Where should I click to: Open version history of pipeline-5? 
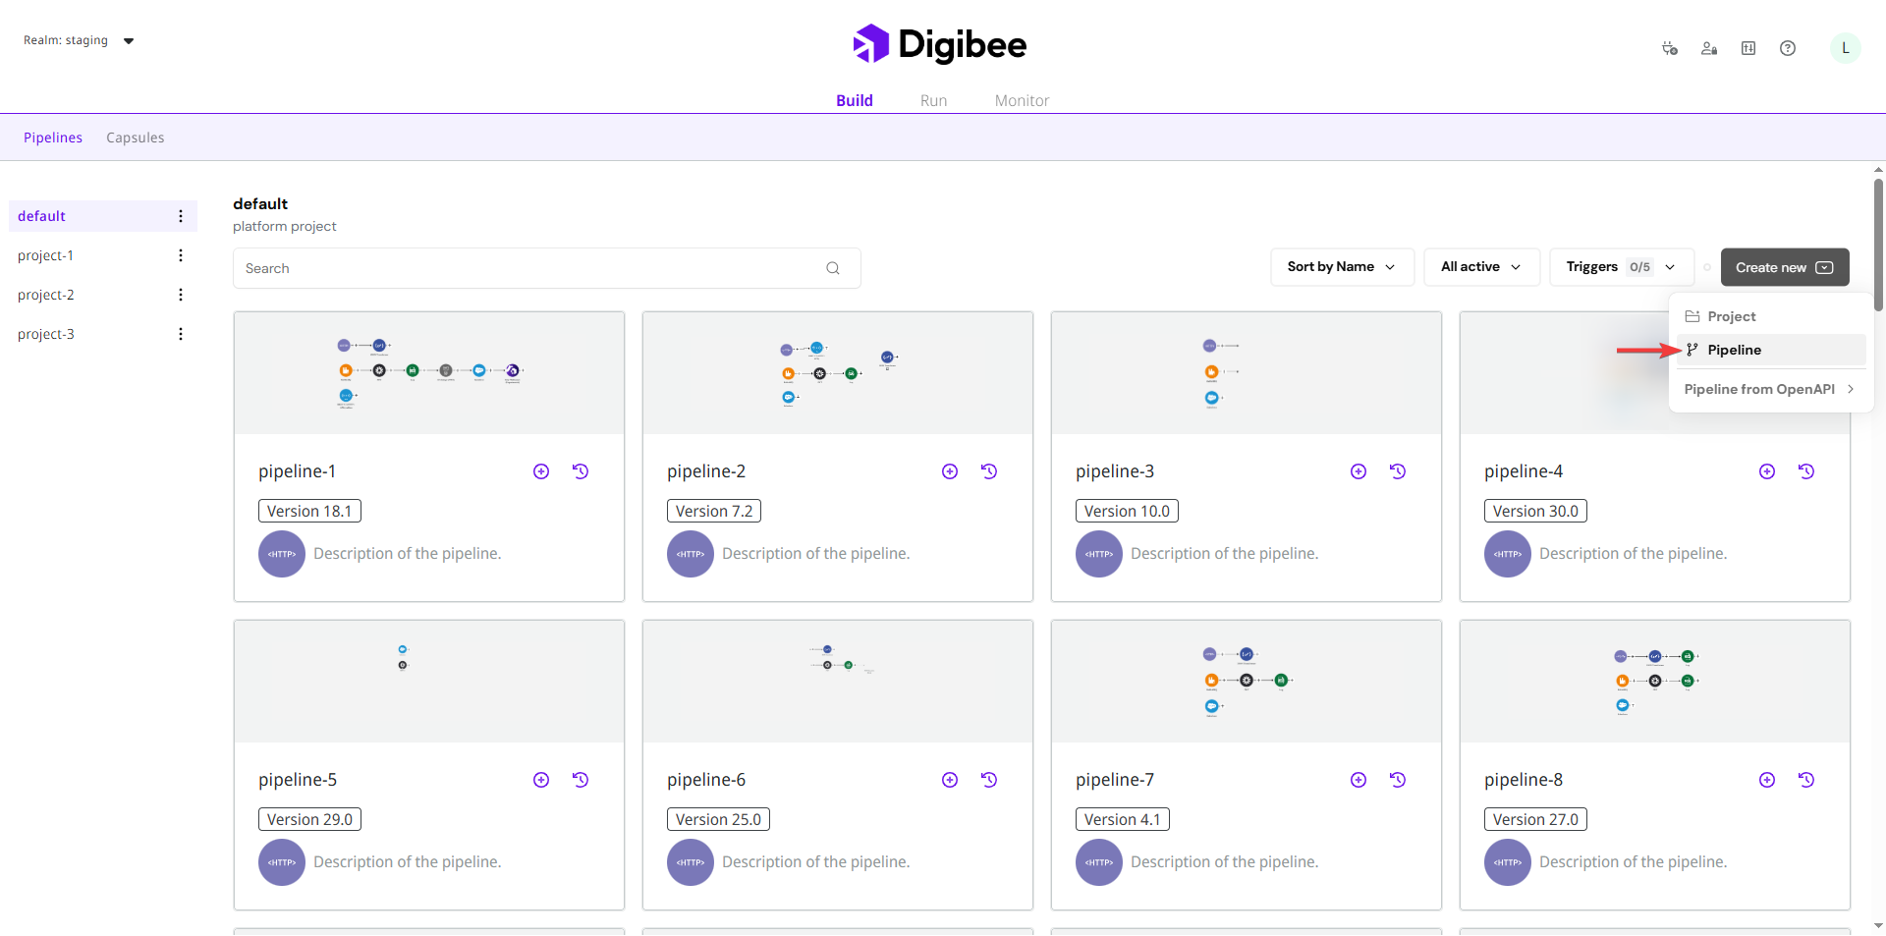click(x=581, y=780)
